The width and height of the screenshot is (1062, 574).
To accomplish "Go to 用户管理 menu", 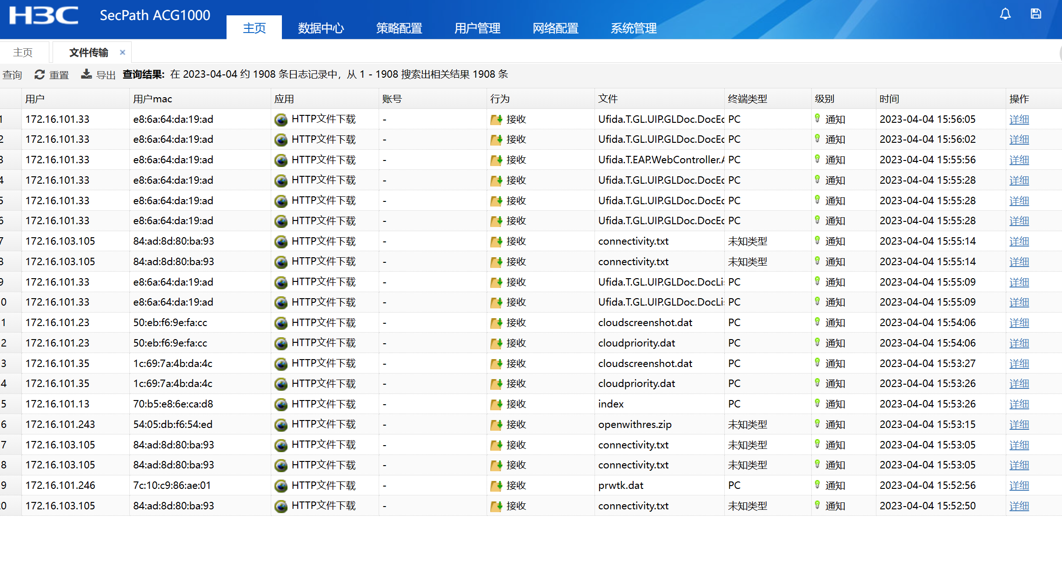I will 477,28.
